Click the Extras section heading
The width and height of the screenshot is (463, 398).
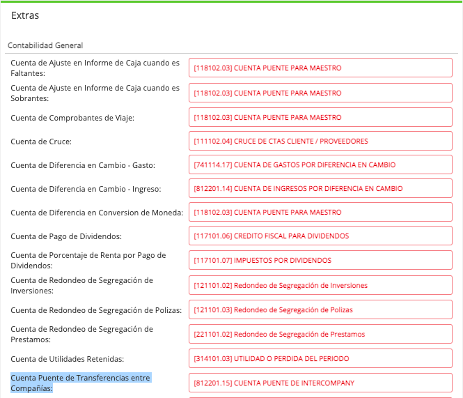tap(25, 15)
